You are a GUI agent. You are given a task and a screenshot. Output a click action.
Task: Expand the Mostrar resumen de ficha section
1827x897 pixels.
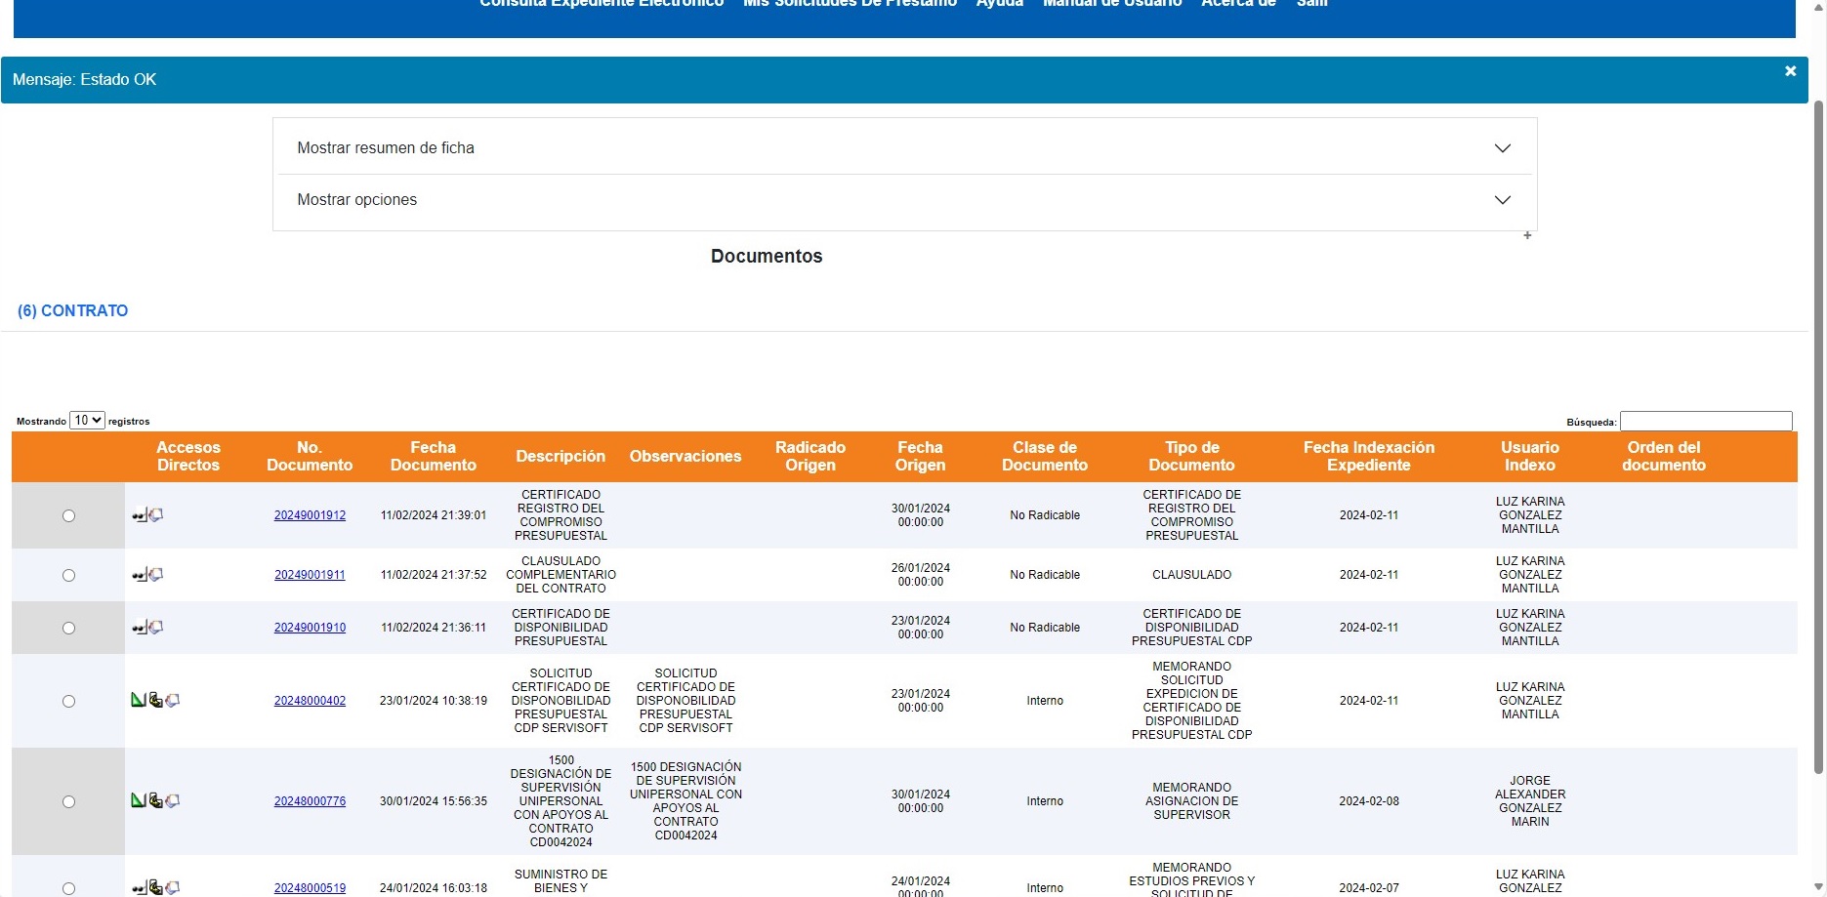[904, 148]
